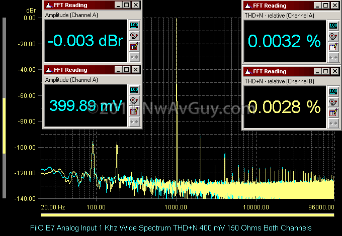Click the notepad table icon in the THD+N Channel B window
Image resolution: width=342 pixels, height=236 pixels.
pyautogui.click(x=333, y=113)
